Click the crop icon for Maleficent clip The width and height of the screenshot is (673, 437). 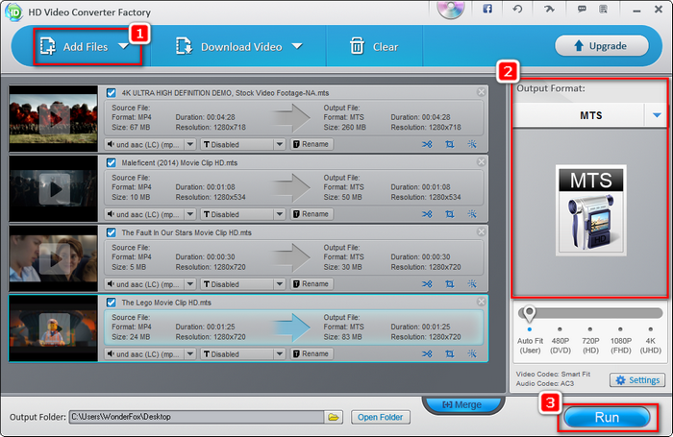tap(449, 214)
